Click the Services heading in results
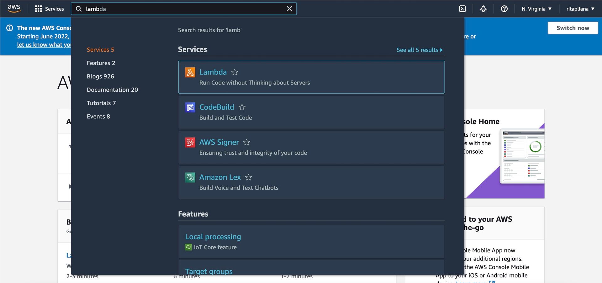Viewport: 602px width, 283px height. [x=193, y=49]
